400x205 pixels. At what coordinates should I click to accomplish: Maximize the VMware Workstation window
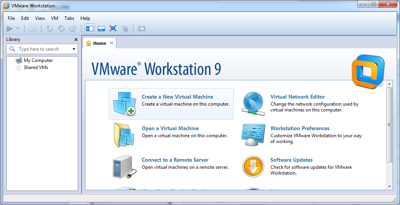374,4
